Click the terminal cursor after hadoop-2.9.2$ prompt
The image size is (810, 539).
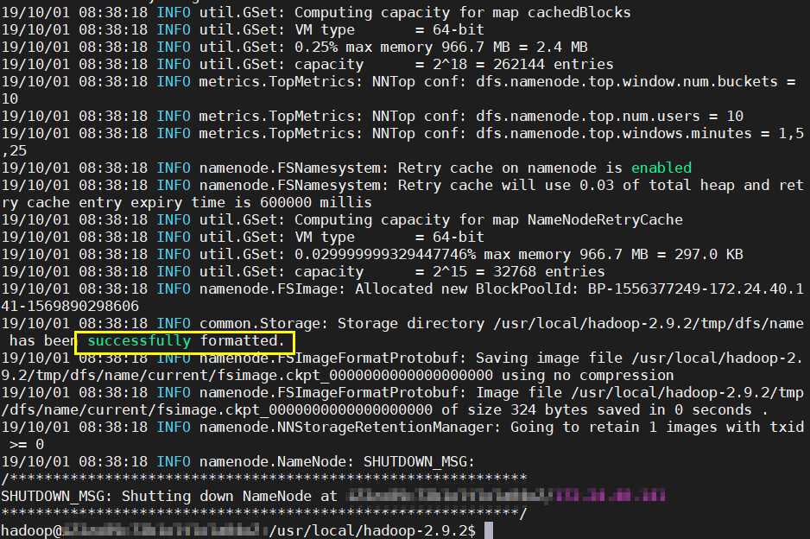click(488, 530)
